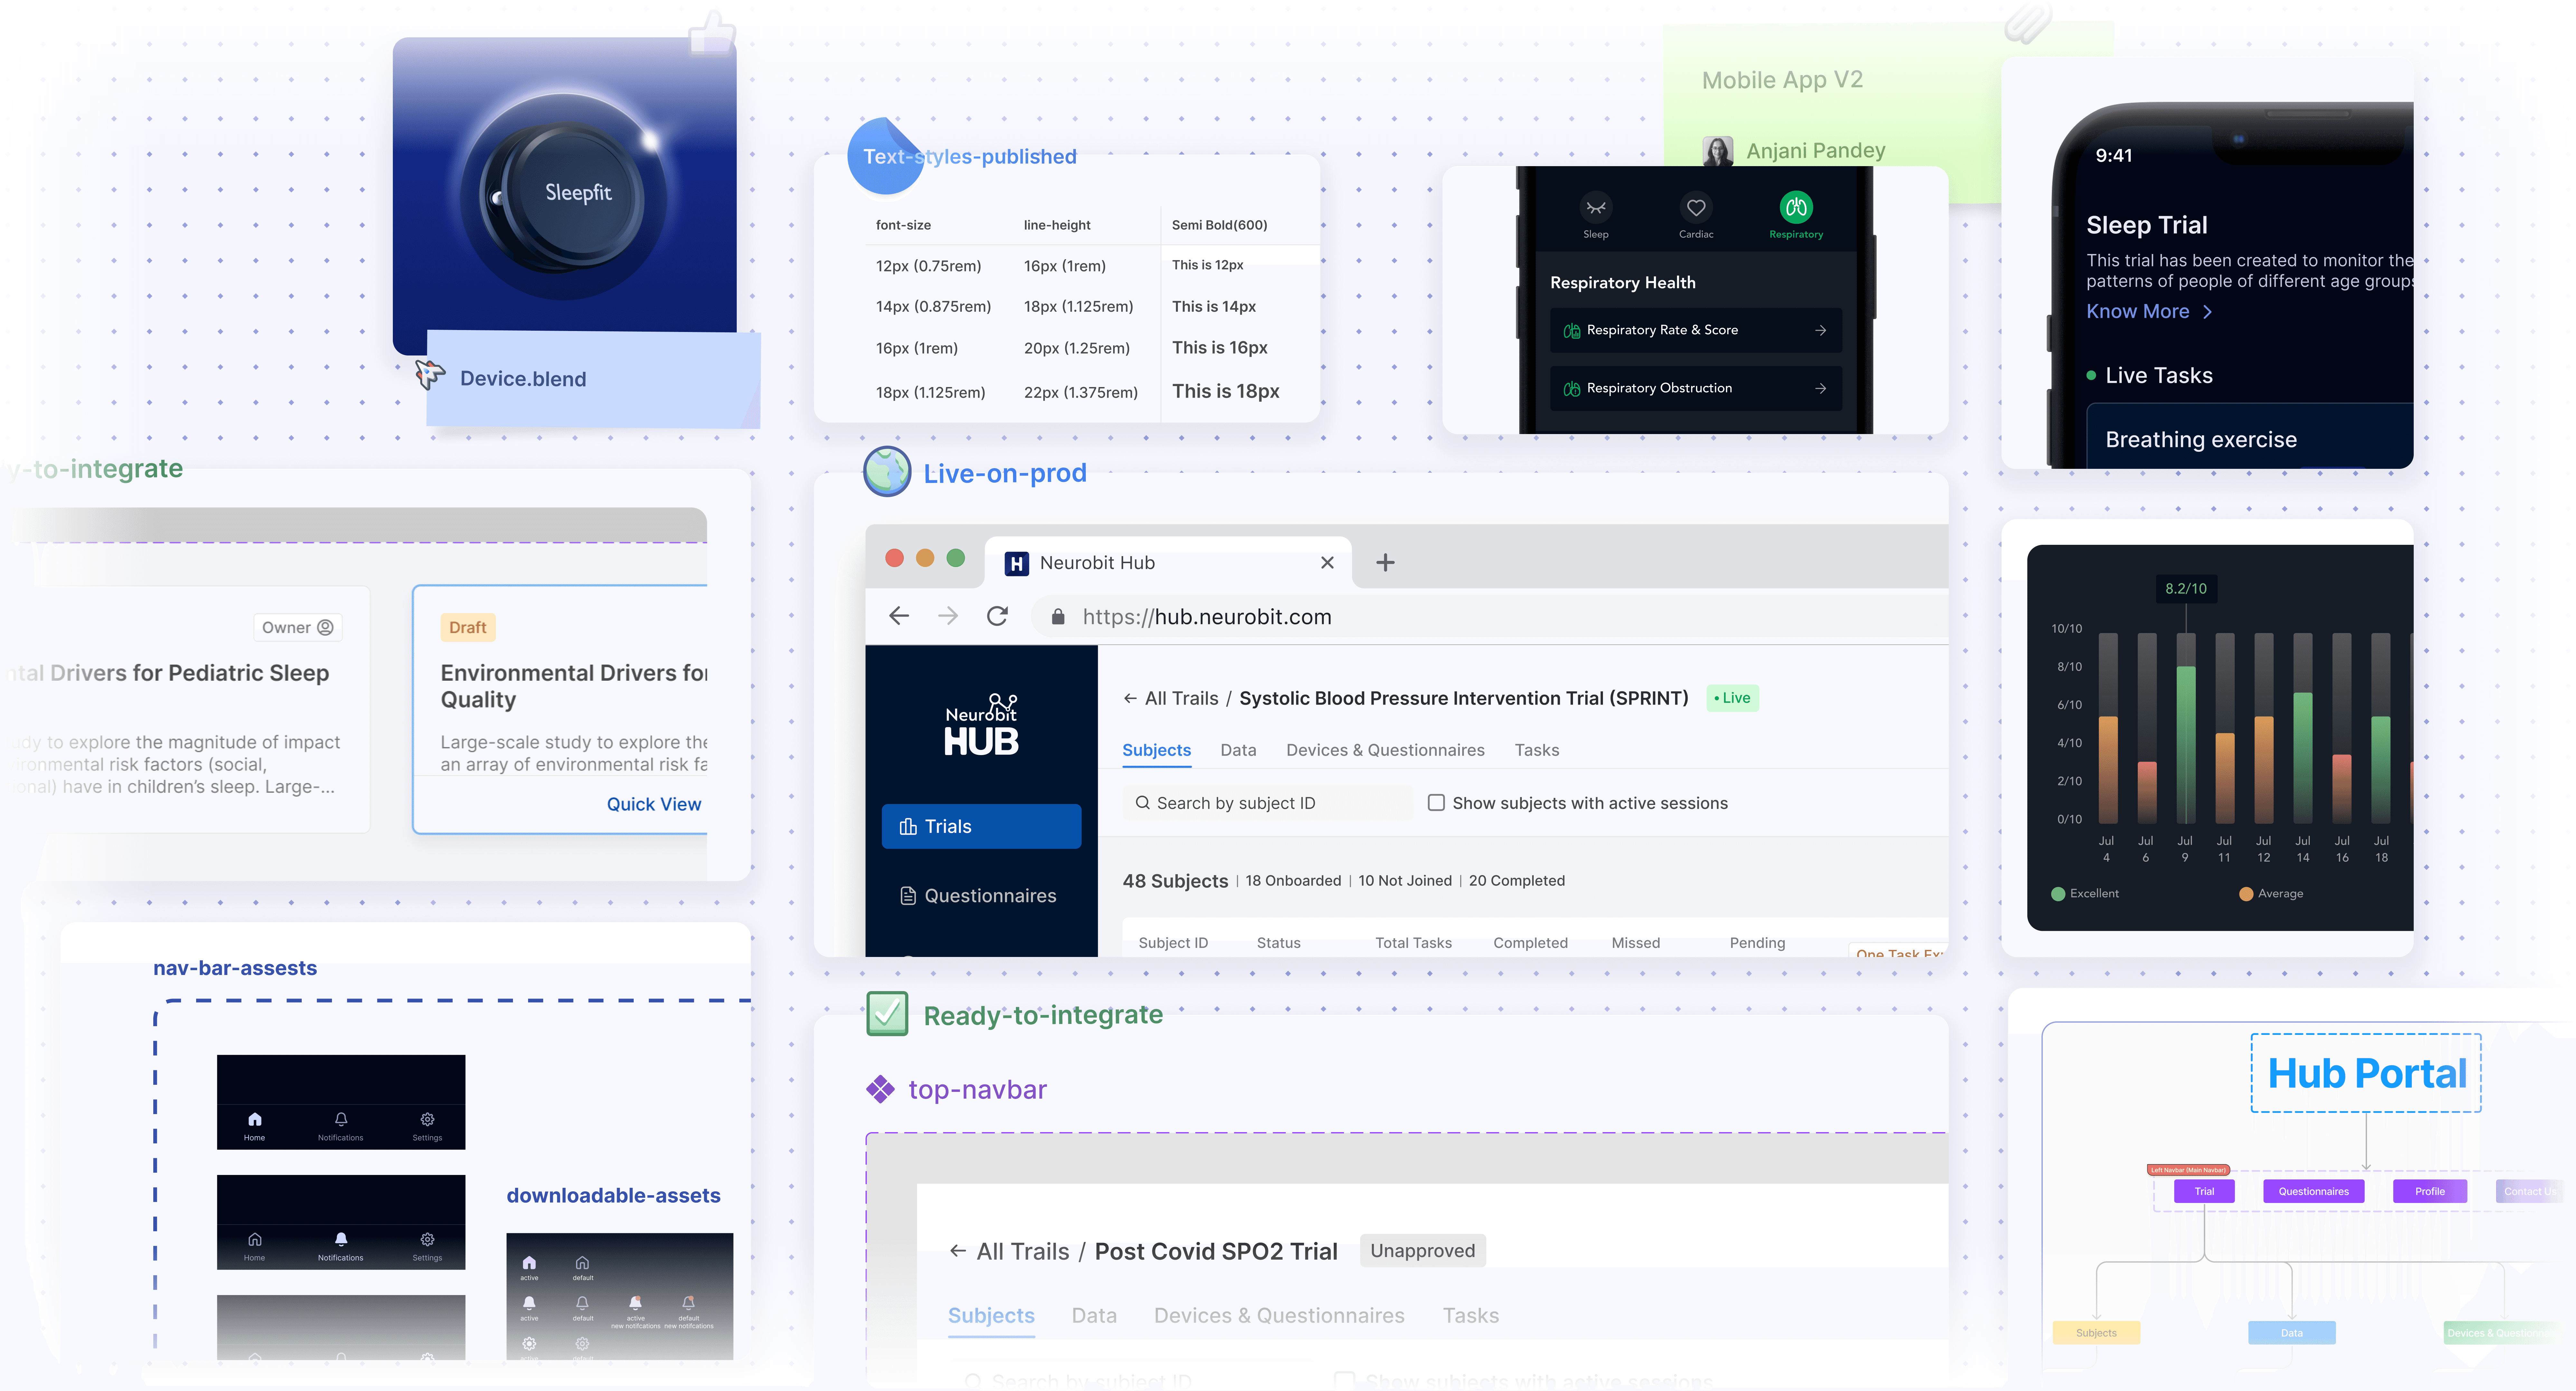Open Devices & Questionnaires tab
The height and width of the screenshot is (1391, 2576).
click(x=1385, y=750)
